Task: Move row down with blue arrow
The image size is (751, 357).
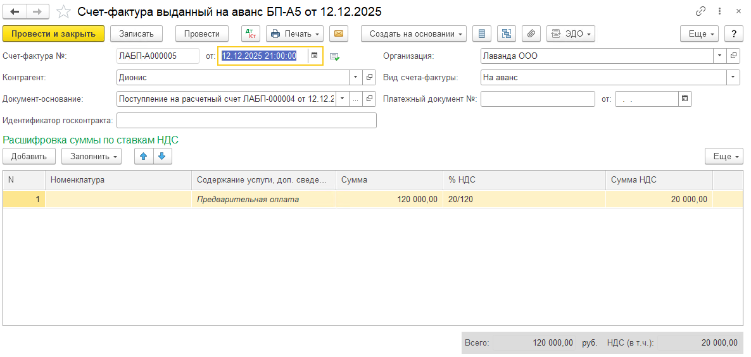Action: click(162, 156)
